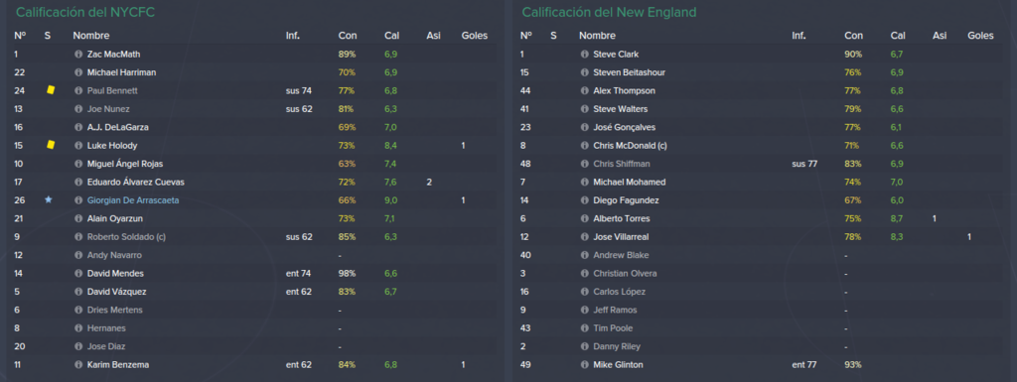Click star icon beside Giorgian De Arrascaeta
Viewport: 1017px width, 382px height.
coord(48,200)
